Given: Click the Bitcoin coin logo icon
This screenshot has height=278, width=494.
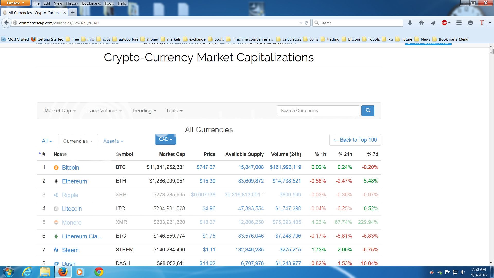Looking at the screenshot, I should (x=56, y=168).
